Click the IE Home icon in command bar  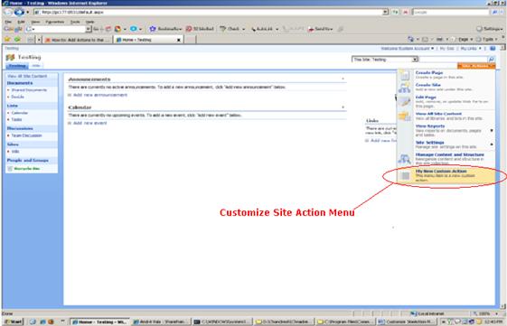pyautogui.click(x=410, y=39)
